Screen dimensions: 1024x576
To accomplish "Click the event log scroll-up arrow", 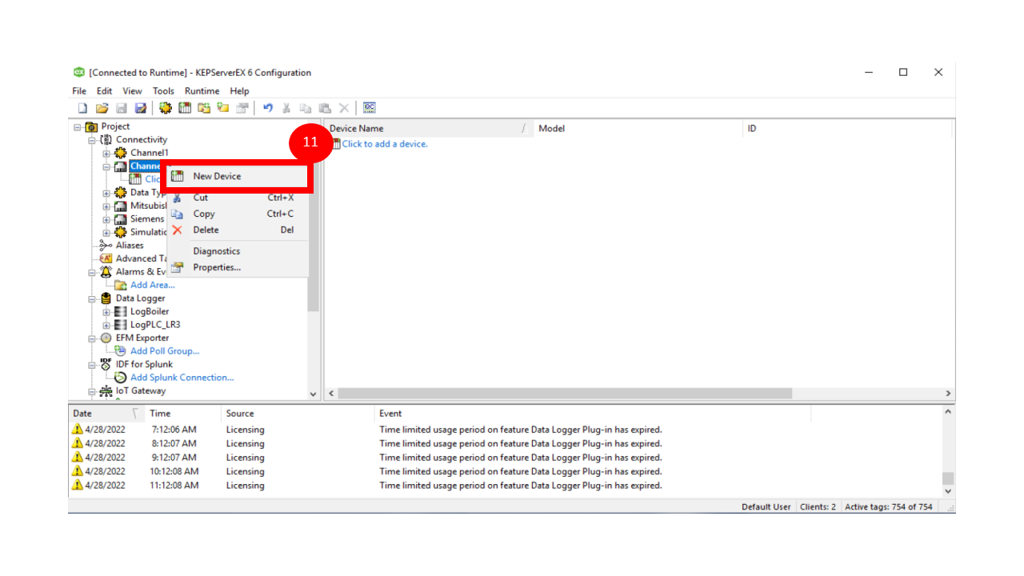I will pos(948,412).
